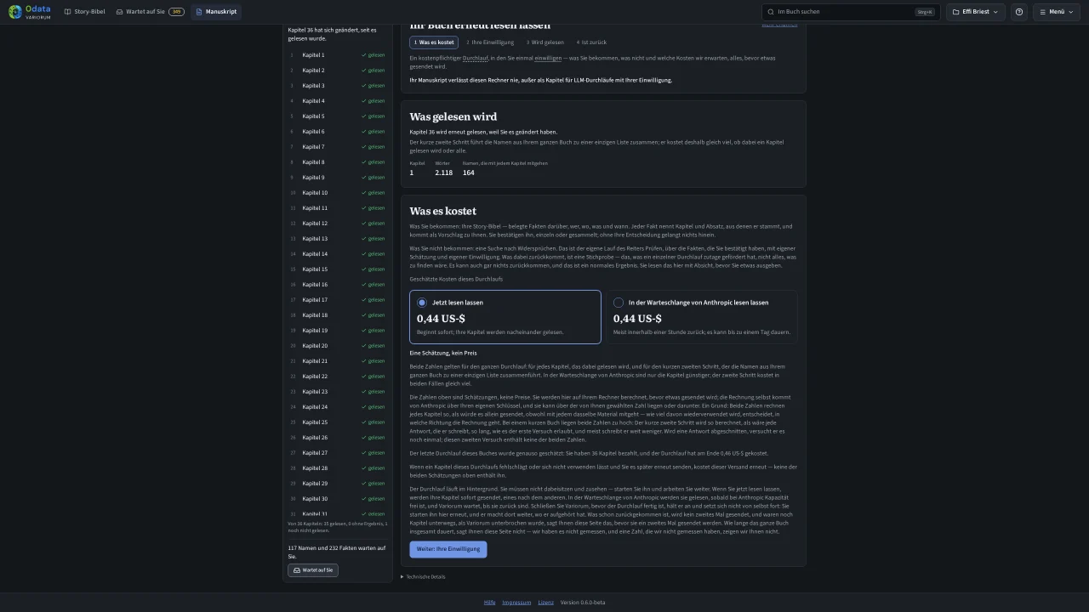1089x612 pixels.
Task: Click the underlined einwilligen term
Action: pos(548,58)
